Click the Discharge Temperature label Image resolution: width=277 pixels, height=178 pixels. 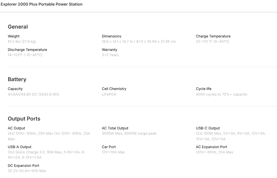coord(27,50)
